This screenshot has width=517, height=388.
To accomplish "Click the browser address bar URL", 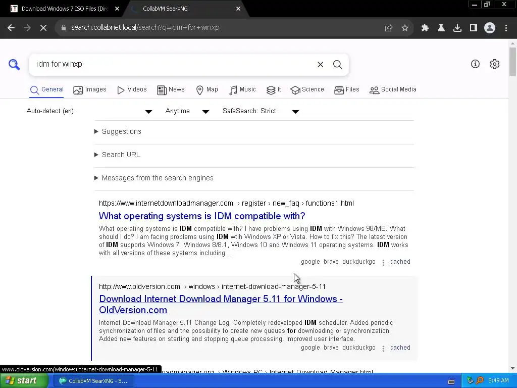I will (x=145, y=28).
